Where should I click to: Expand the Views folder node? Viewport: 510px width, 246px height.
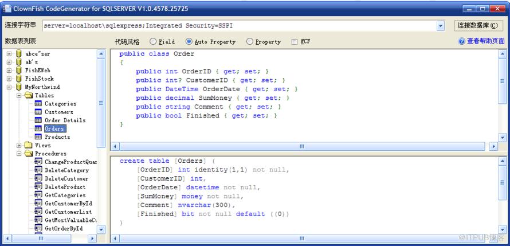[x=19, y=145]
